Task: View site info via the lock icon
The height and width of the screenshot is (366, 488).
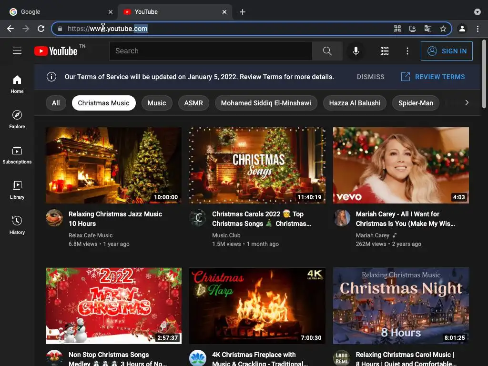Action: 60,29
